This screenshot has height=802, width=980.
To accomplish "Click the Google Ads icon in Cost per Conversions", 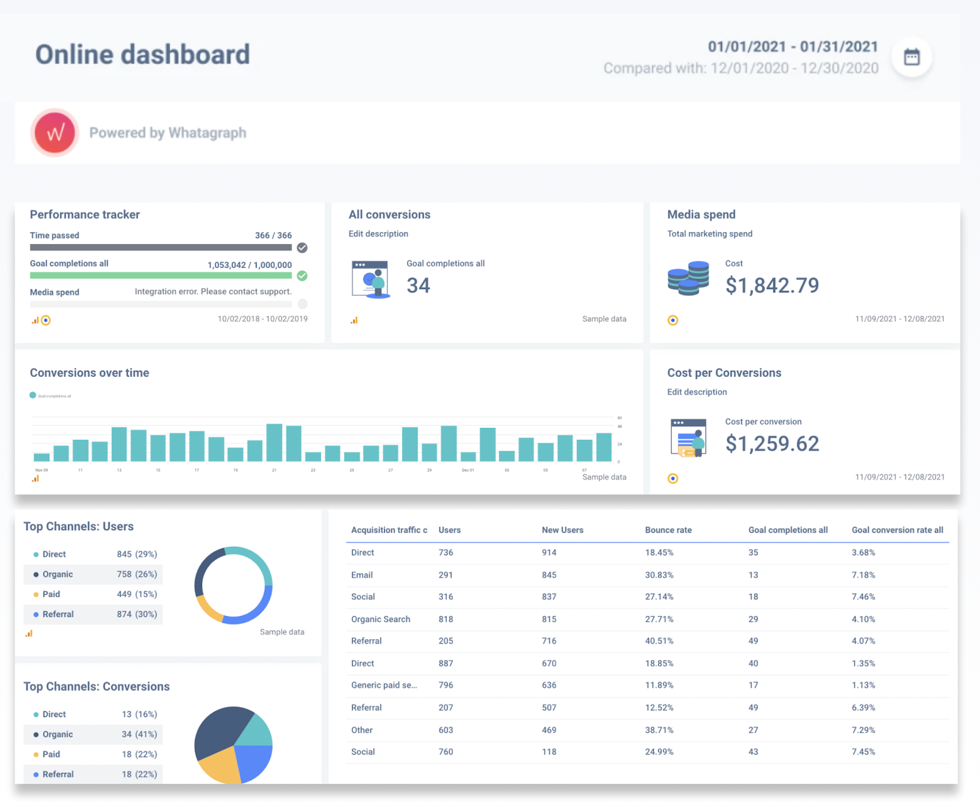I will [673, 478].
